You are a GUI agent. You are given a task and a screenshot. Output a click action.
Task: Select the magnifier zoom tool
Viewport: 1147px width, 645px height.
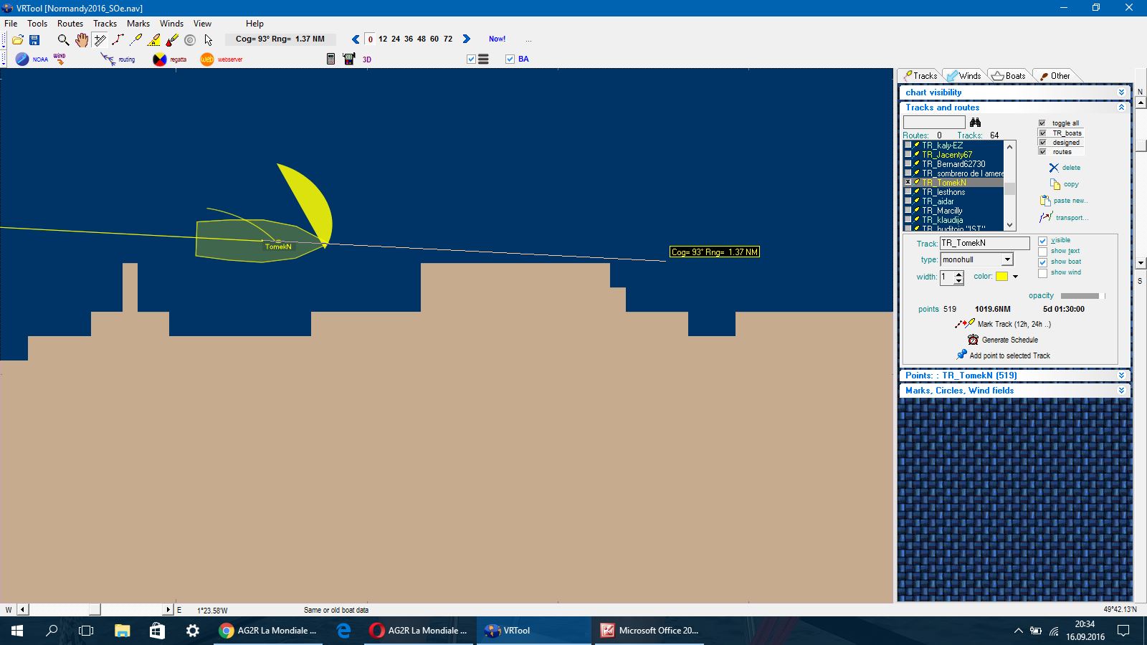(64, 40)
